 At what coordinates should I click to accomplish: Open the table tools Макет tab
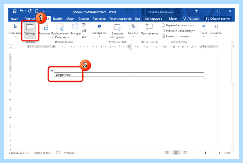point(173,19)
